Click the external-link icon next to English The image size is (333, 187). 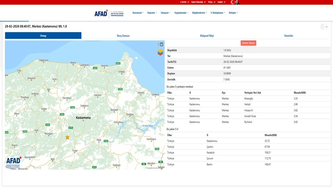[x=224, y=2]
